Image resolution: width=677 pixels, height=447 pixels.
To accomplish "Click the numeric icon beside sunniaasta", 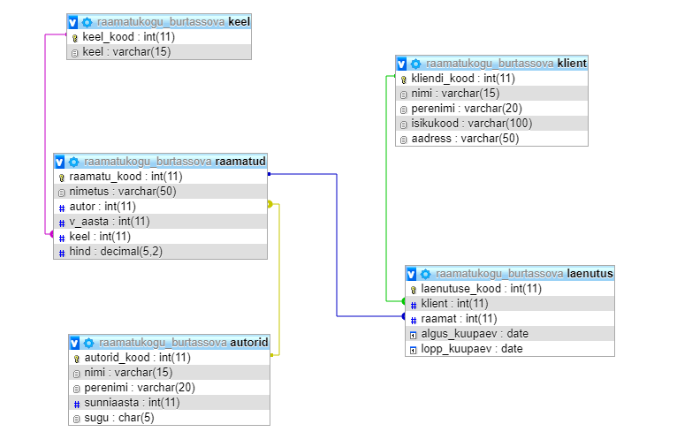I will point(76,403).
